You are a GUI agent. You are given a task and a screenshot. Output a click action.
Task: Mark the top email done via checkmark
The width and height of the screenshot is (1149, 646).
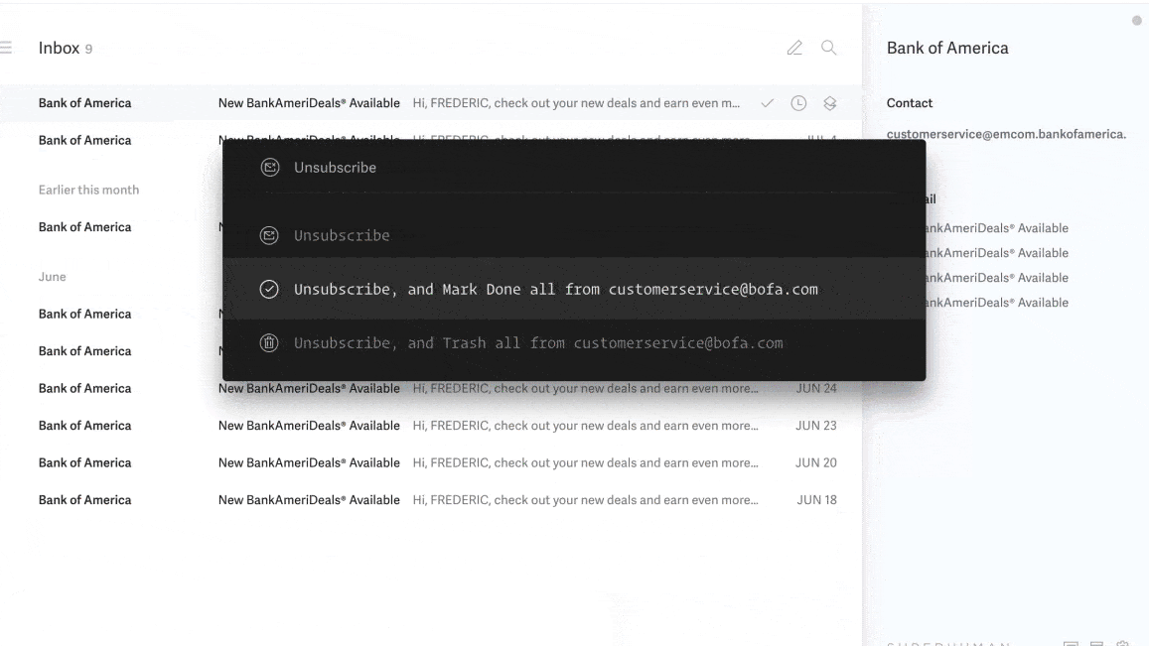(767, 103)
